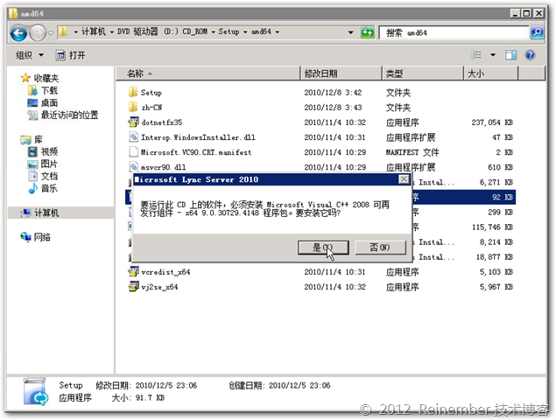Sort by the 大小 column header

(491, 73)
